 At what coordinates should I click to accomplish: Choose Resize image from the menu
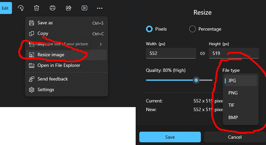(51, 55)
